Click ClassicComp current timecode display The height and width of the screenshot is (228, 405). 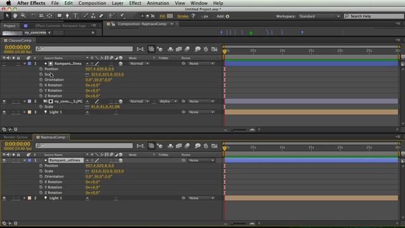click(17, 47)
